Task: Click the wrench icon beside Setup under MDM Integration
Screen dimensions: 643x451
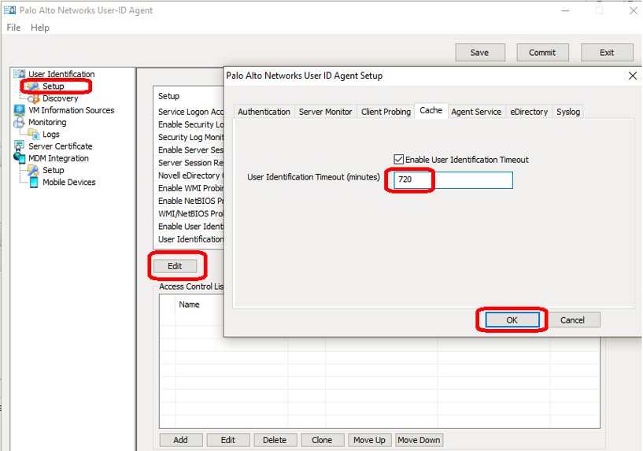Action: tap(33, 170)
